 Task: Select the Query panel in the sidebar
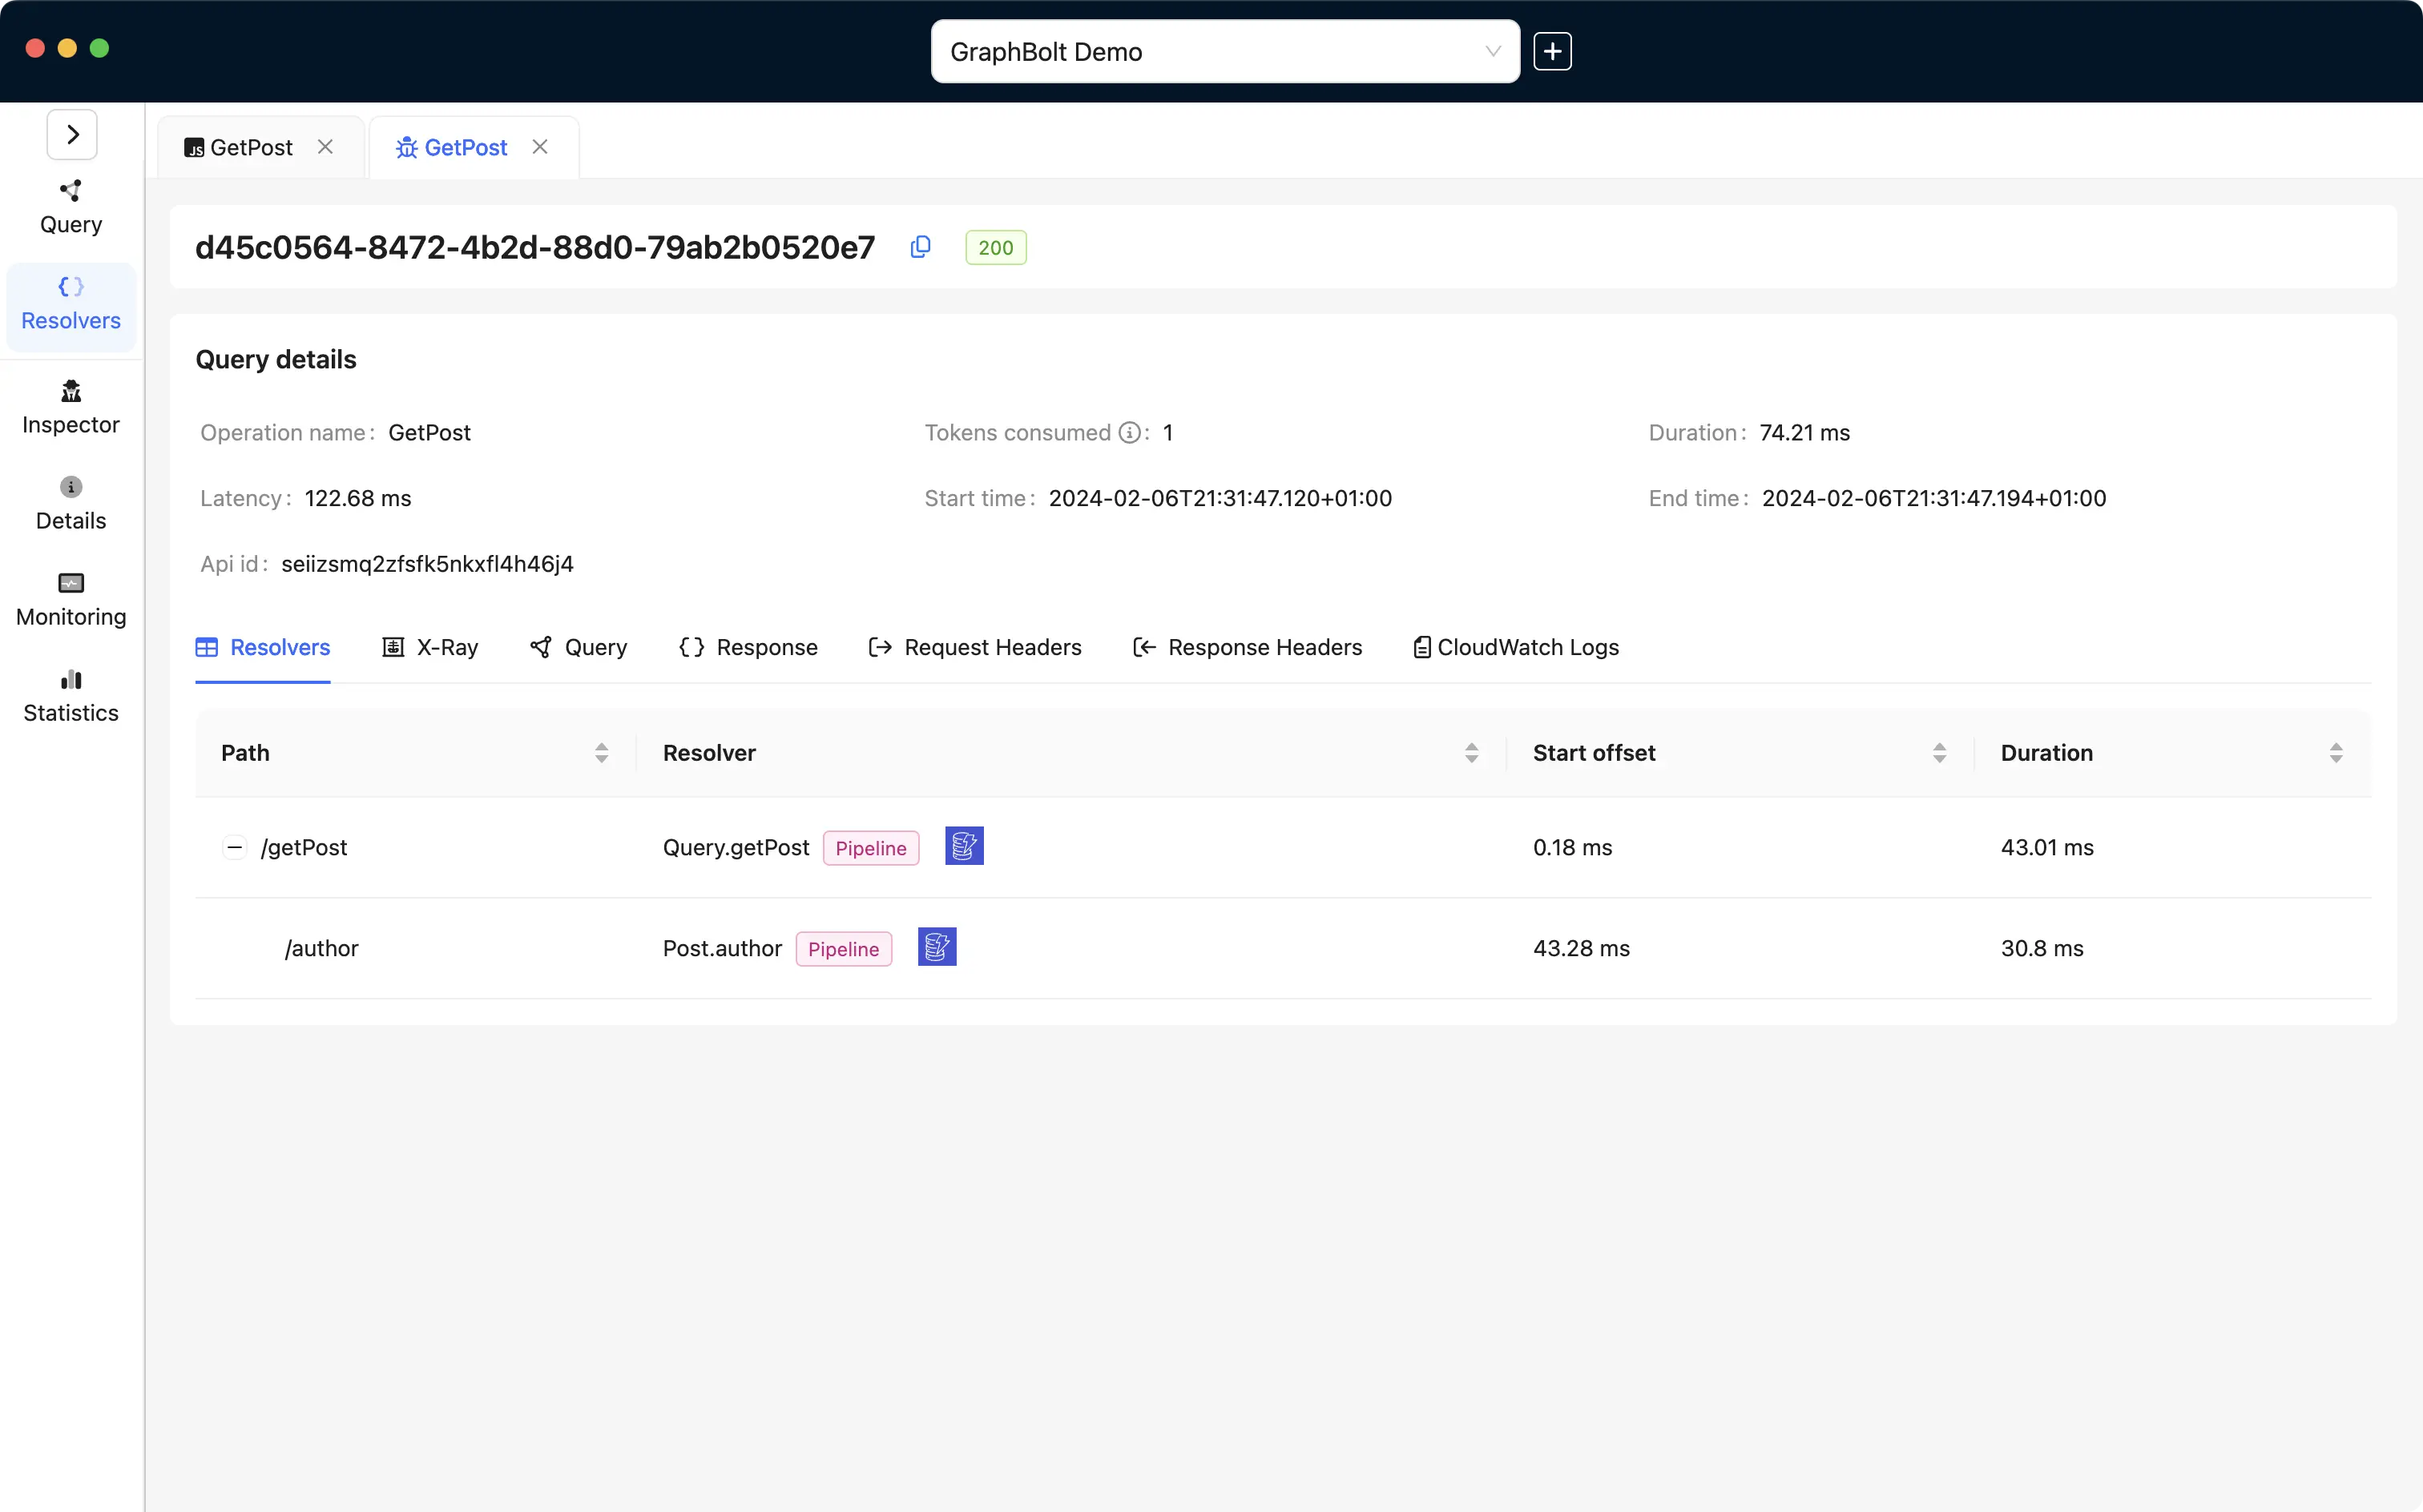70,205
